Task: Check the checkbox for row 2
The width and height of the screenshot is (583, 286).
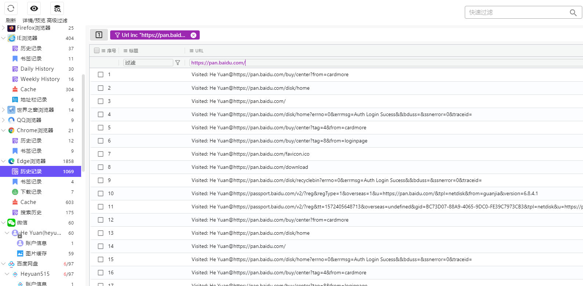Action: 101,88
